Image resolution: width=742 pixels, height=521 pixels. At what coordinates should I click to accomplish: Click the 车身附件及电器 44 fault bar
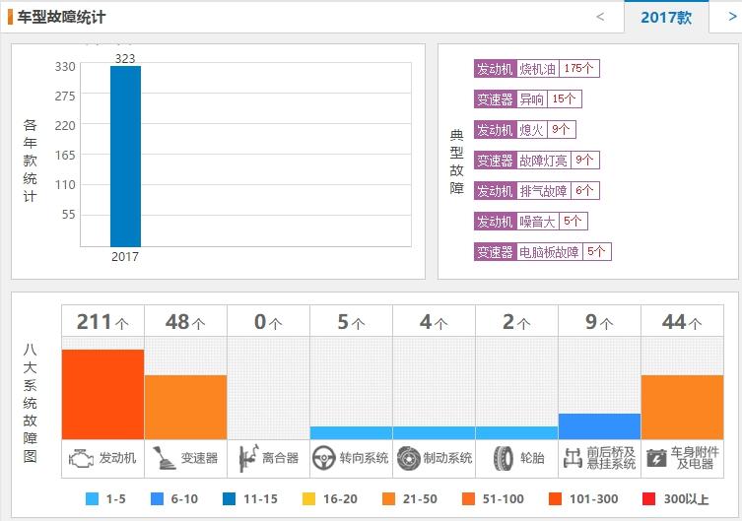682,407
